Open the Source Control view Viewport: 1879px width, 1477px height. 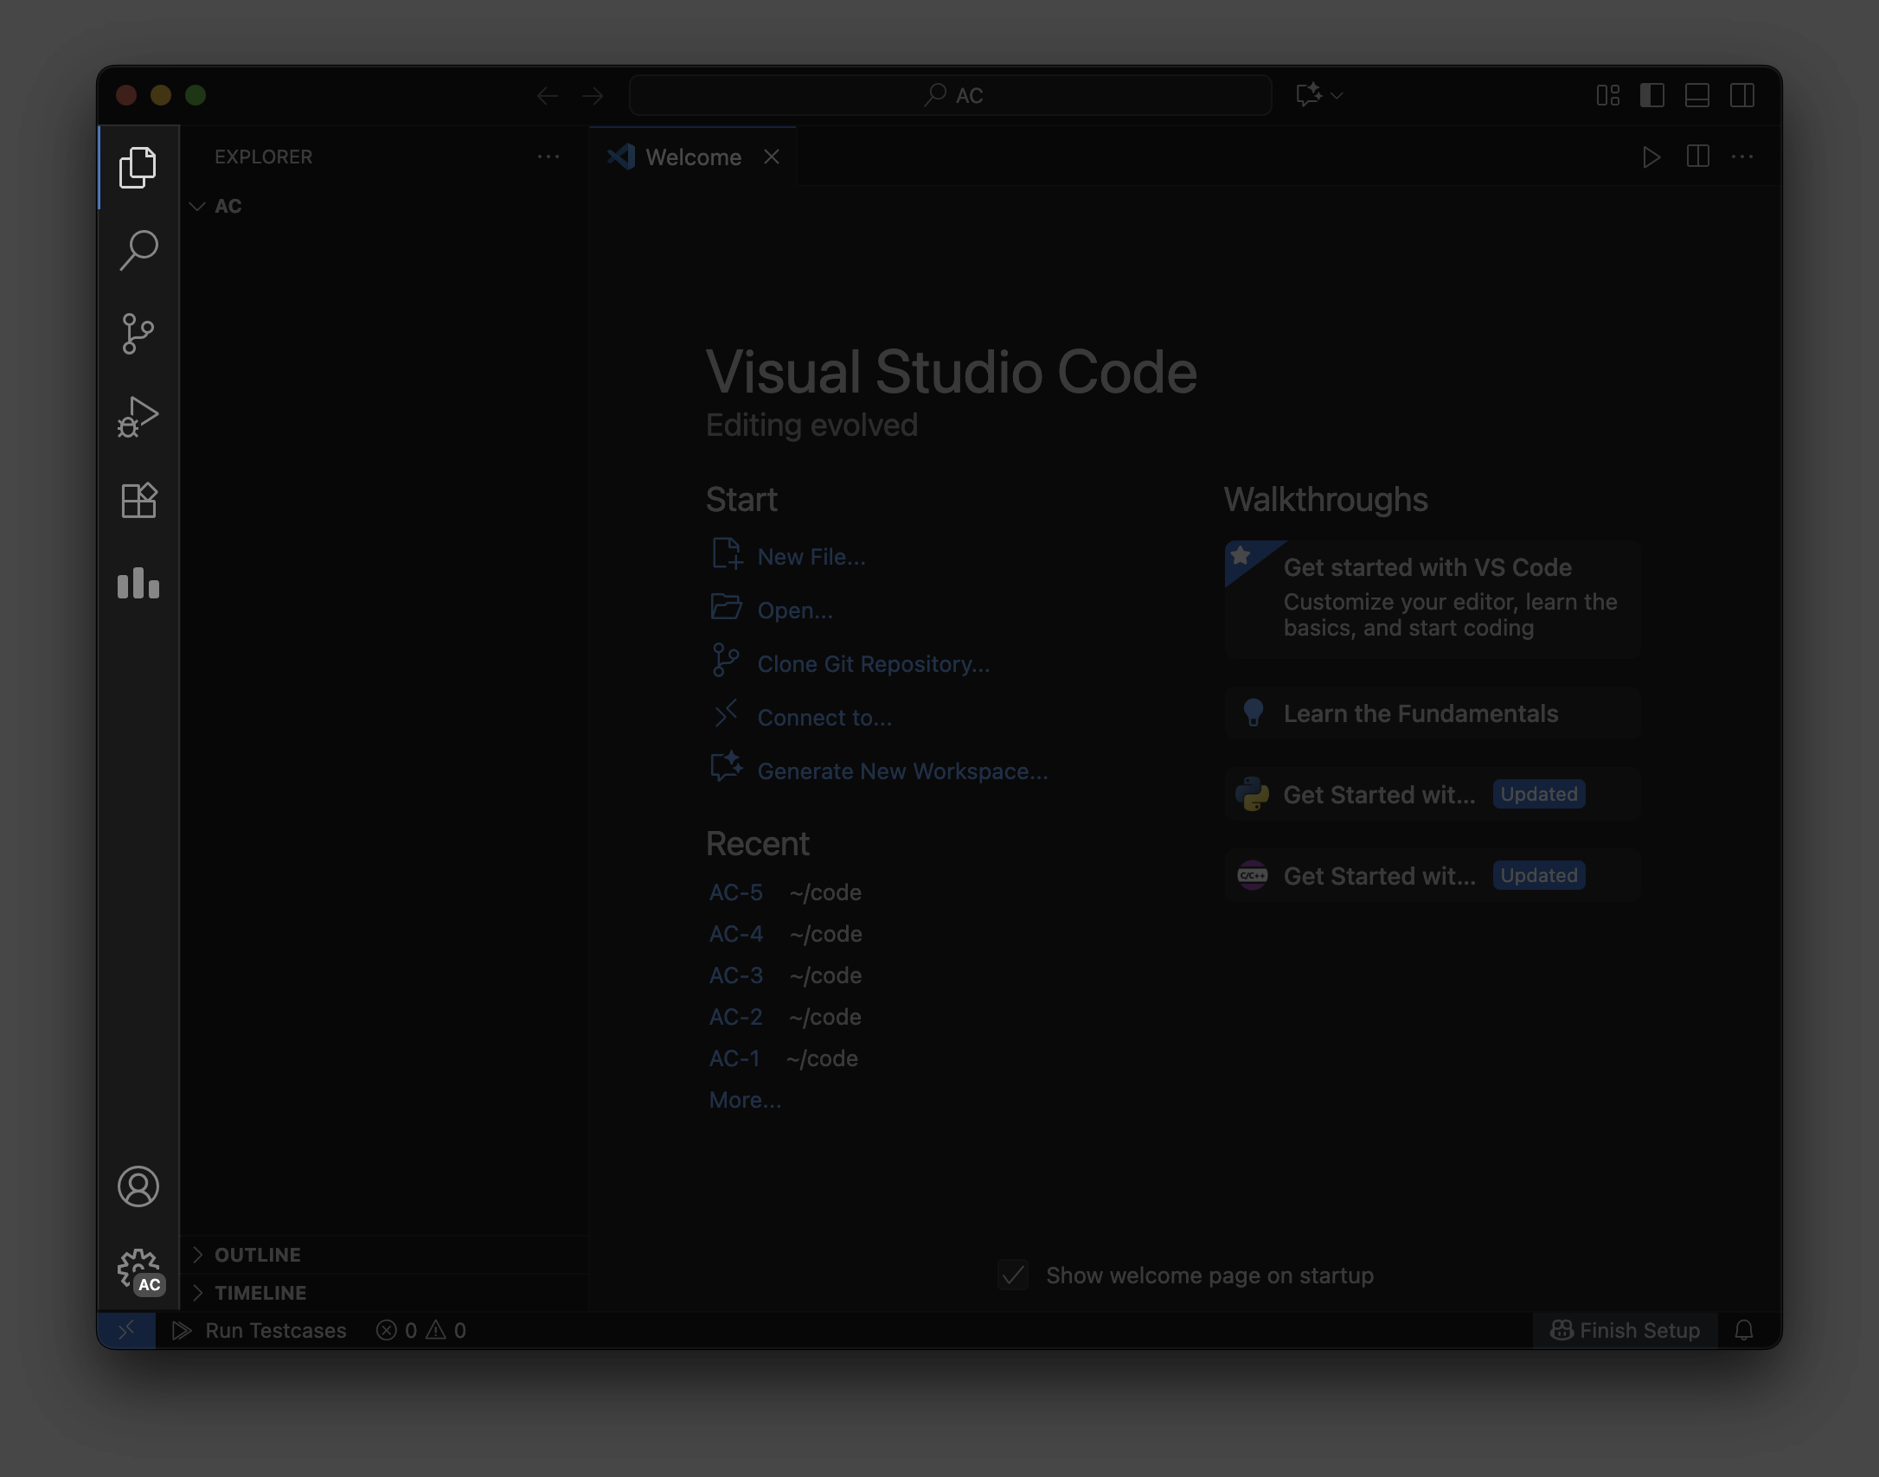138,334
